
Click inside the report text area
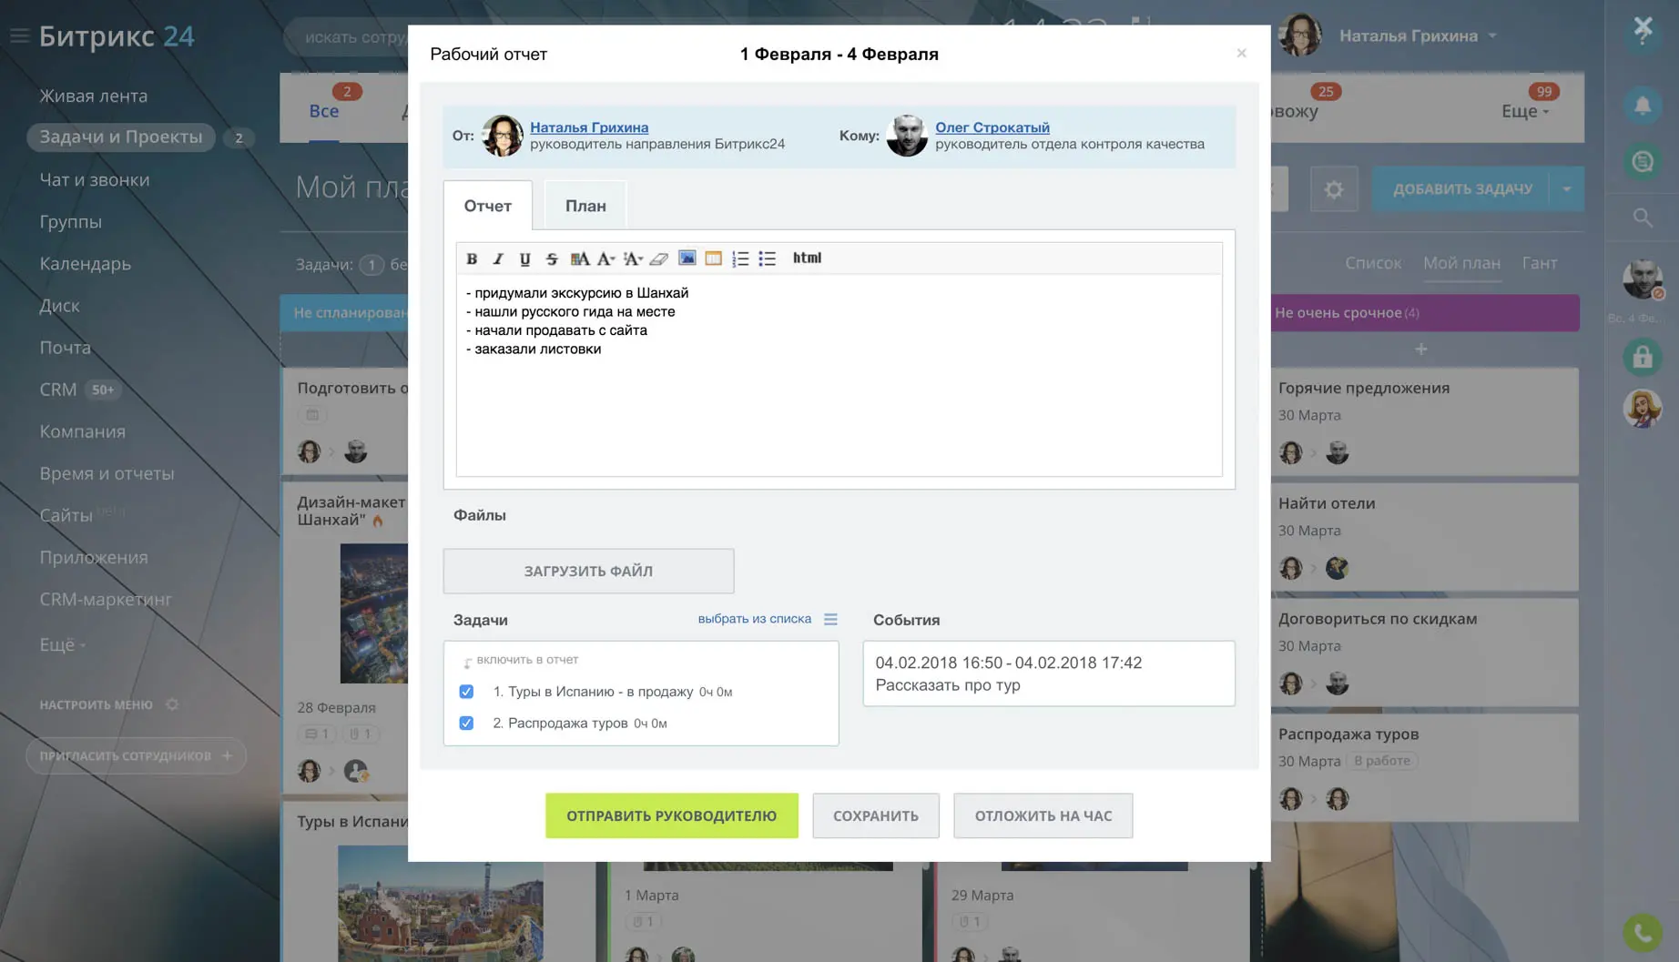[838, 410]
